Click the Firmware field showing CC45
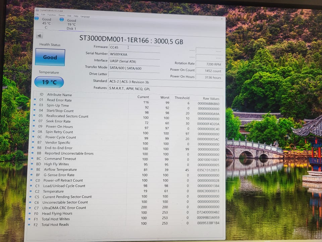 coord(134,47)
